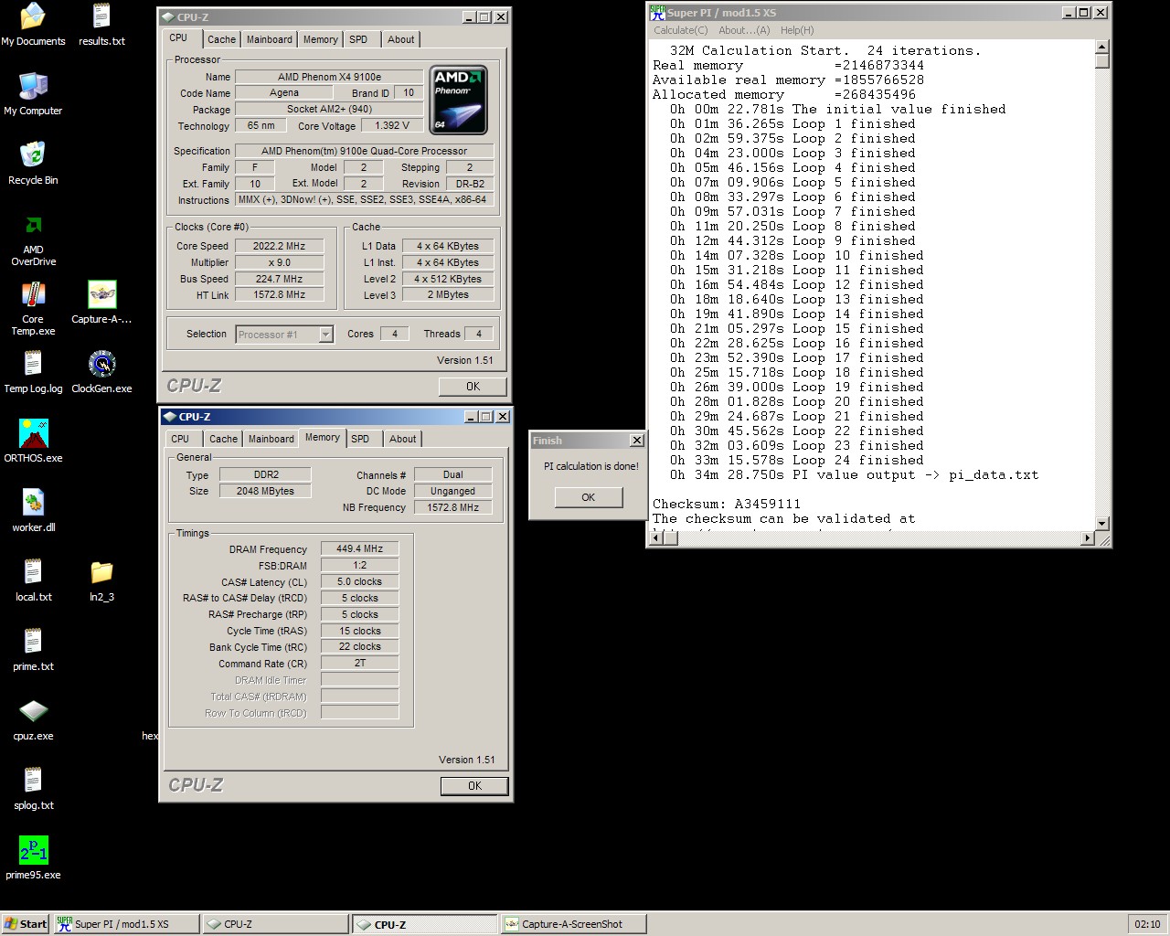Select worker.dll file icon

(33, 511)
